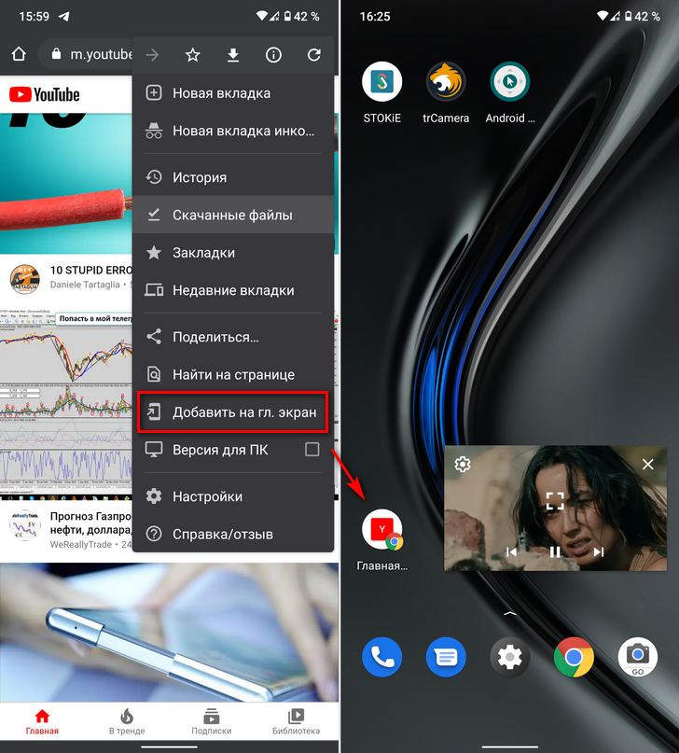Screen dimensions: 679x753
Task: Tap the Chrome home icon
Action: pos(19,54)
